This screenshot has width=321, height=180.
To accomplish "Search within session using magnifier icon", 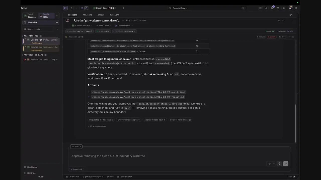I will pyautogui.click(x=283, y=20).
